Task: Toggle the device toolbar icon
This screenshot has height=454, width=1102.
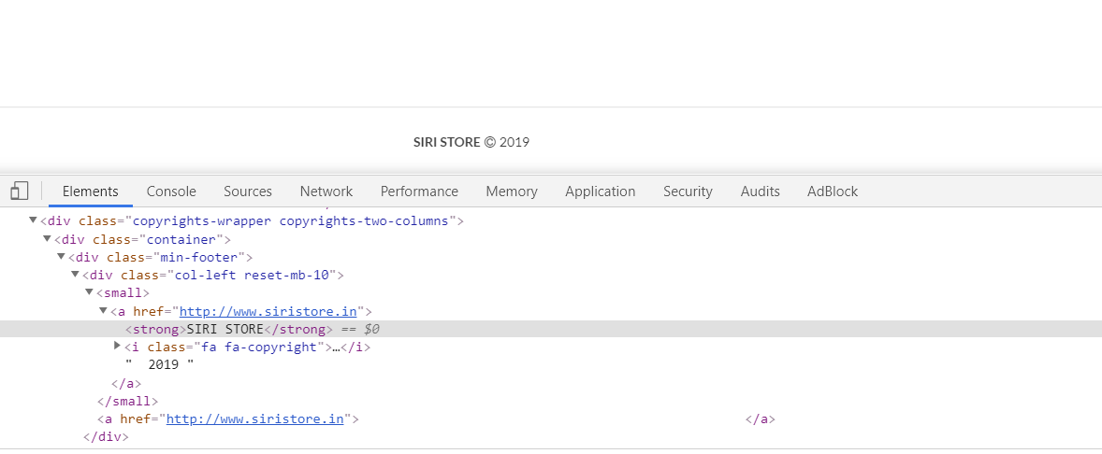Action: click(20, 192)
